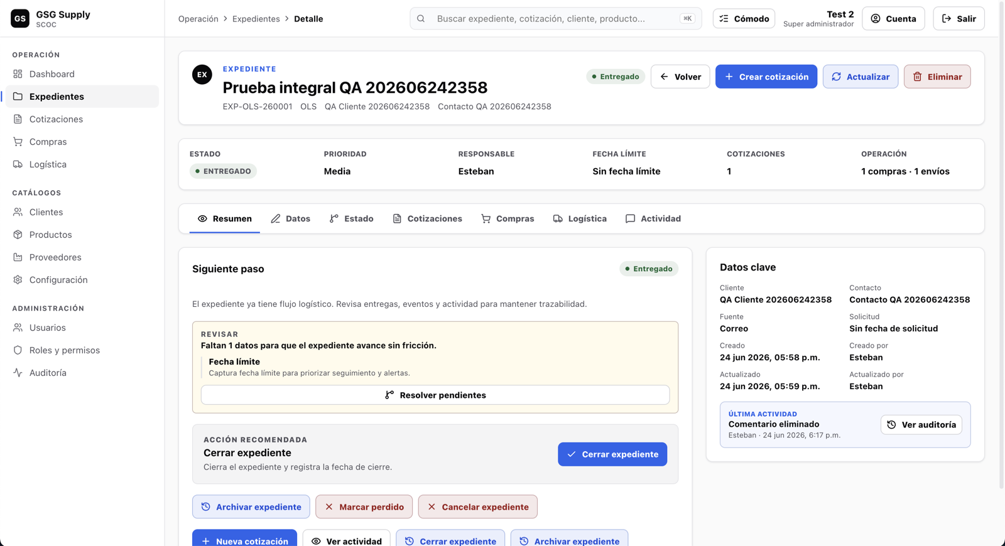Click the Roles y permisos shield icon
The image size is (1005, 546).
coord(18,350)
